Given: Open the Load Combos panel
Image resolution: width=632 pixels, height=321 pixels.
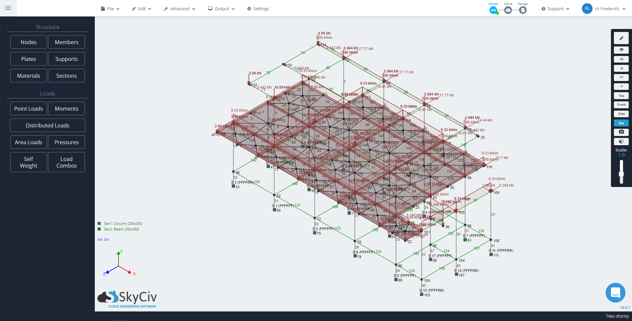Looking at the screenshot, I should point(66,162).
